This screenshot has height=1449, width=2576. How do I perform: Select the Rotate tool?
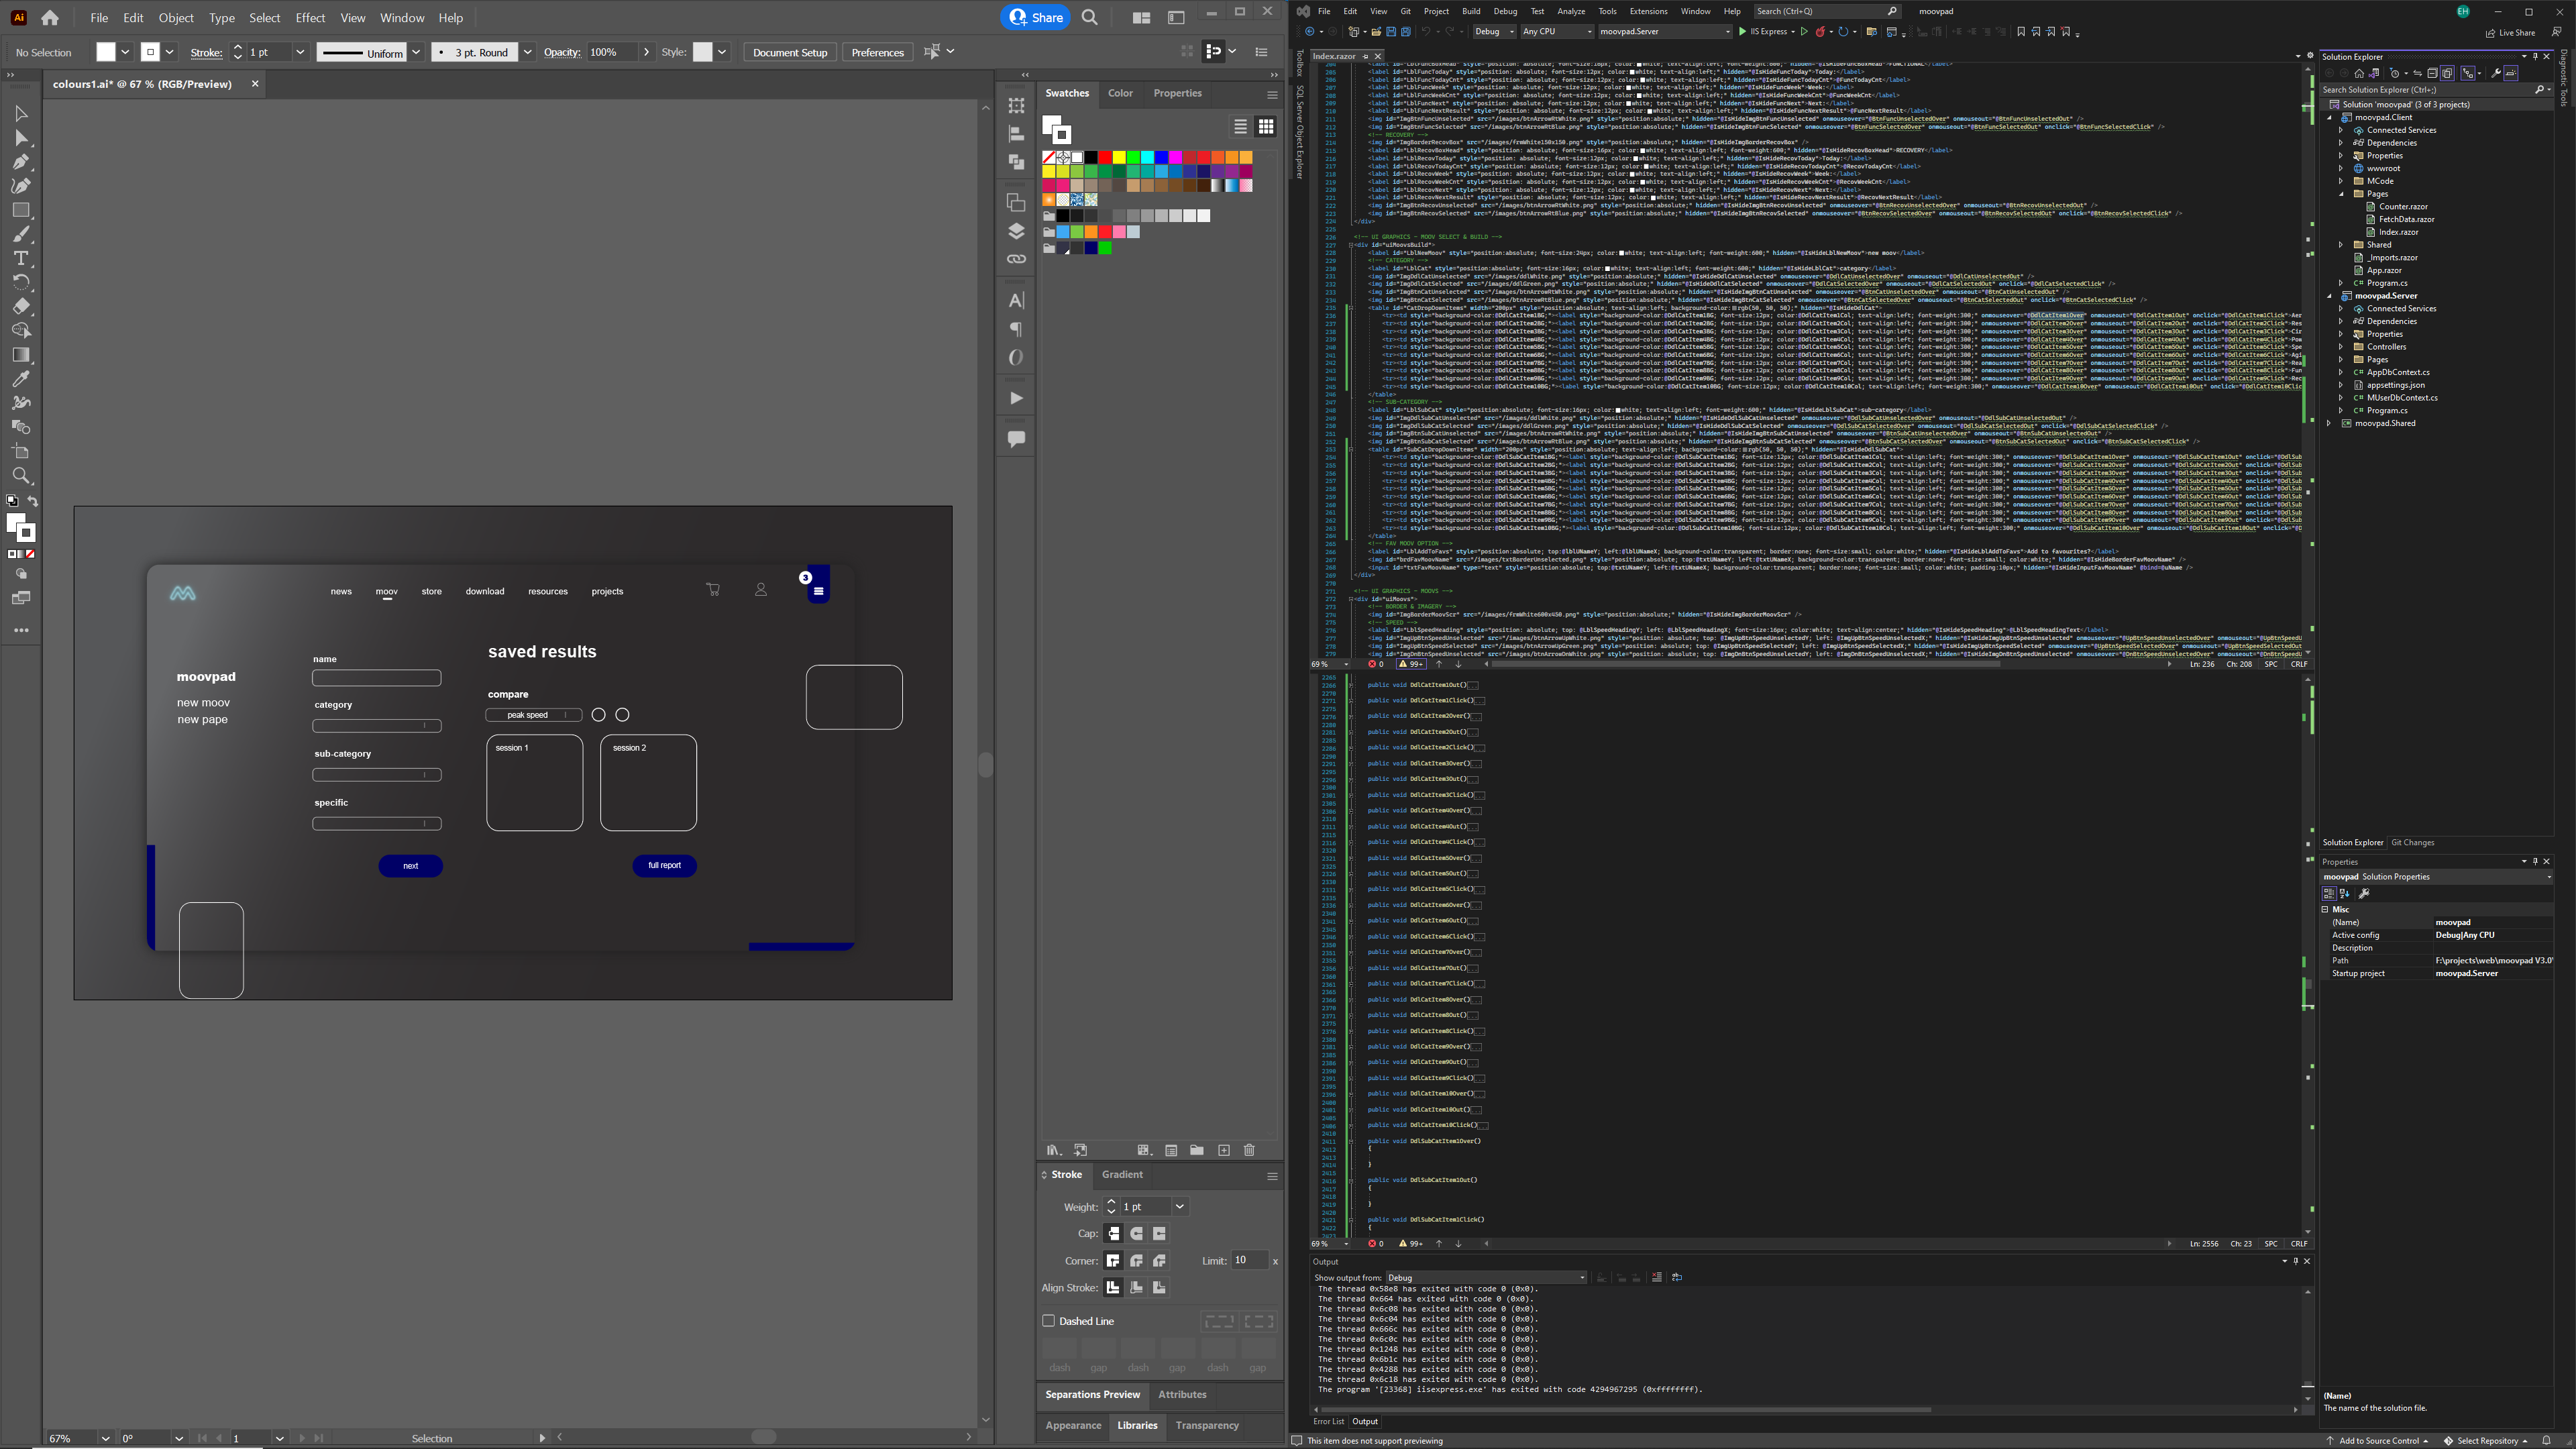coord(21,282)
